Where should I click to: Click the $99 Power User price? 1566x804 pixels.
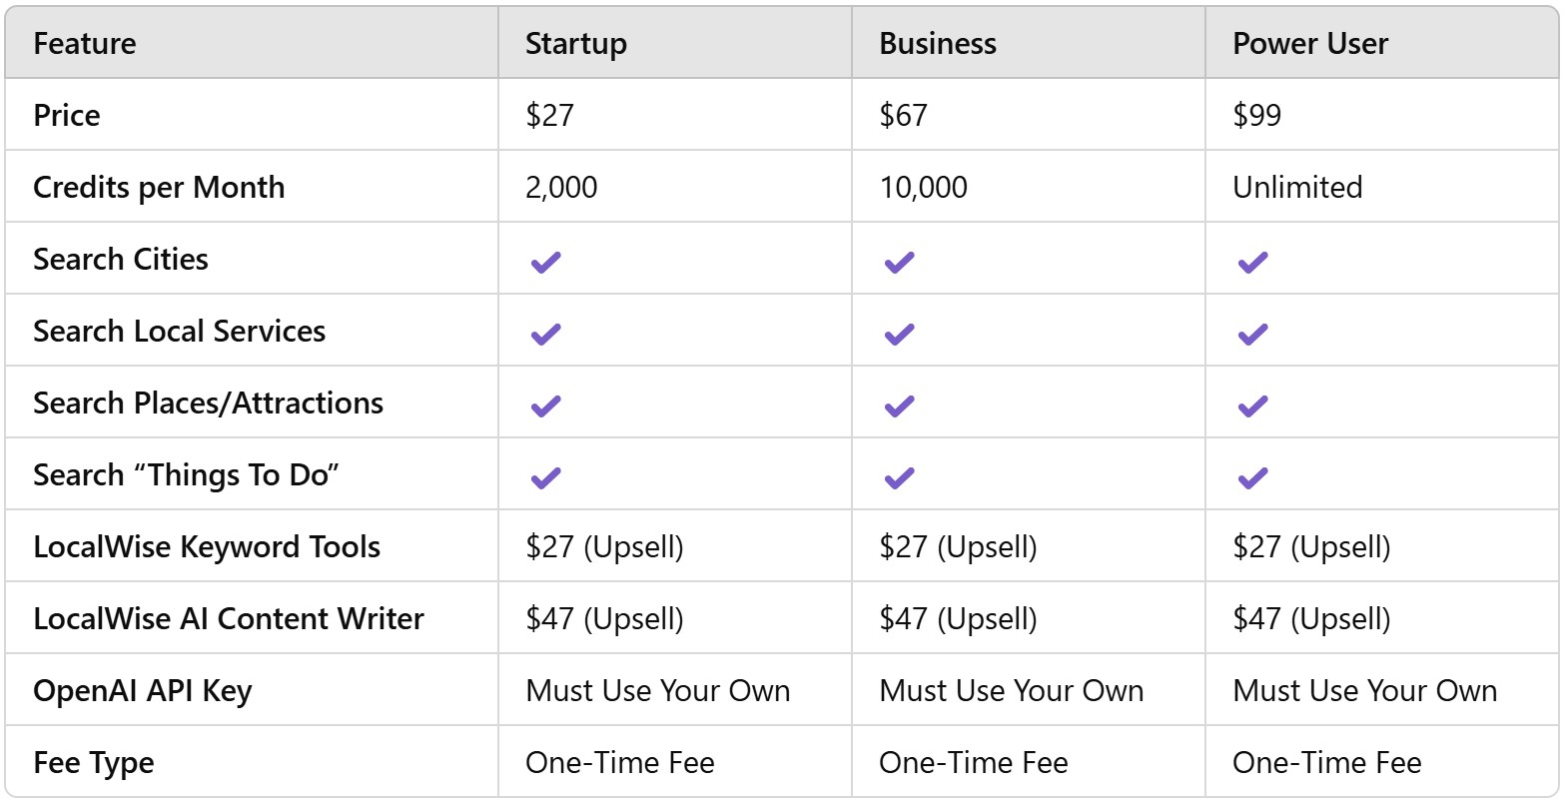coord(1257,115)
